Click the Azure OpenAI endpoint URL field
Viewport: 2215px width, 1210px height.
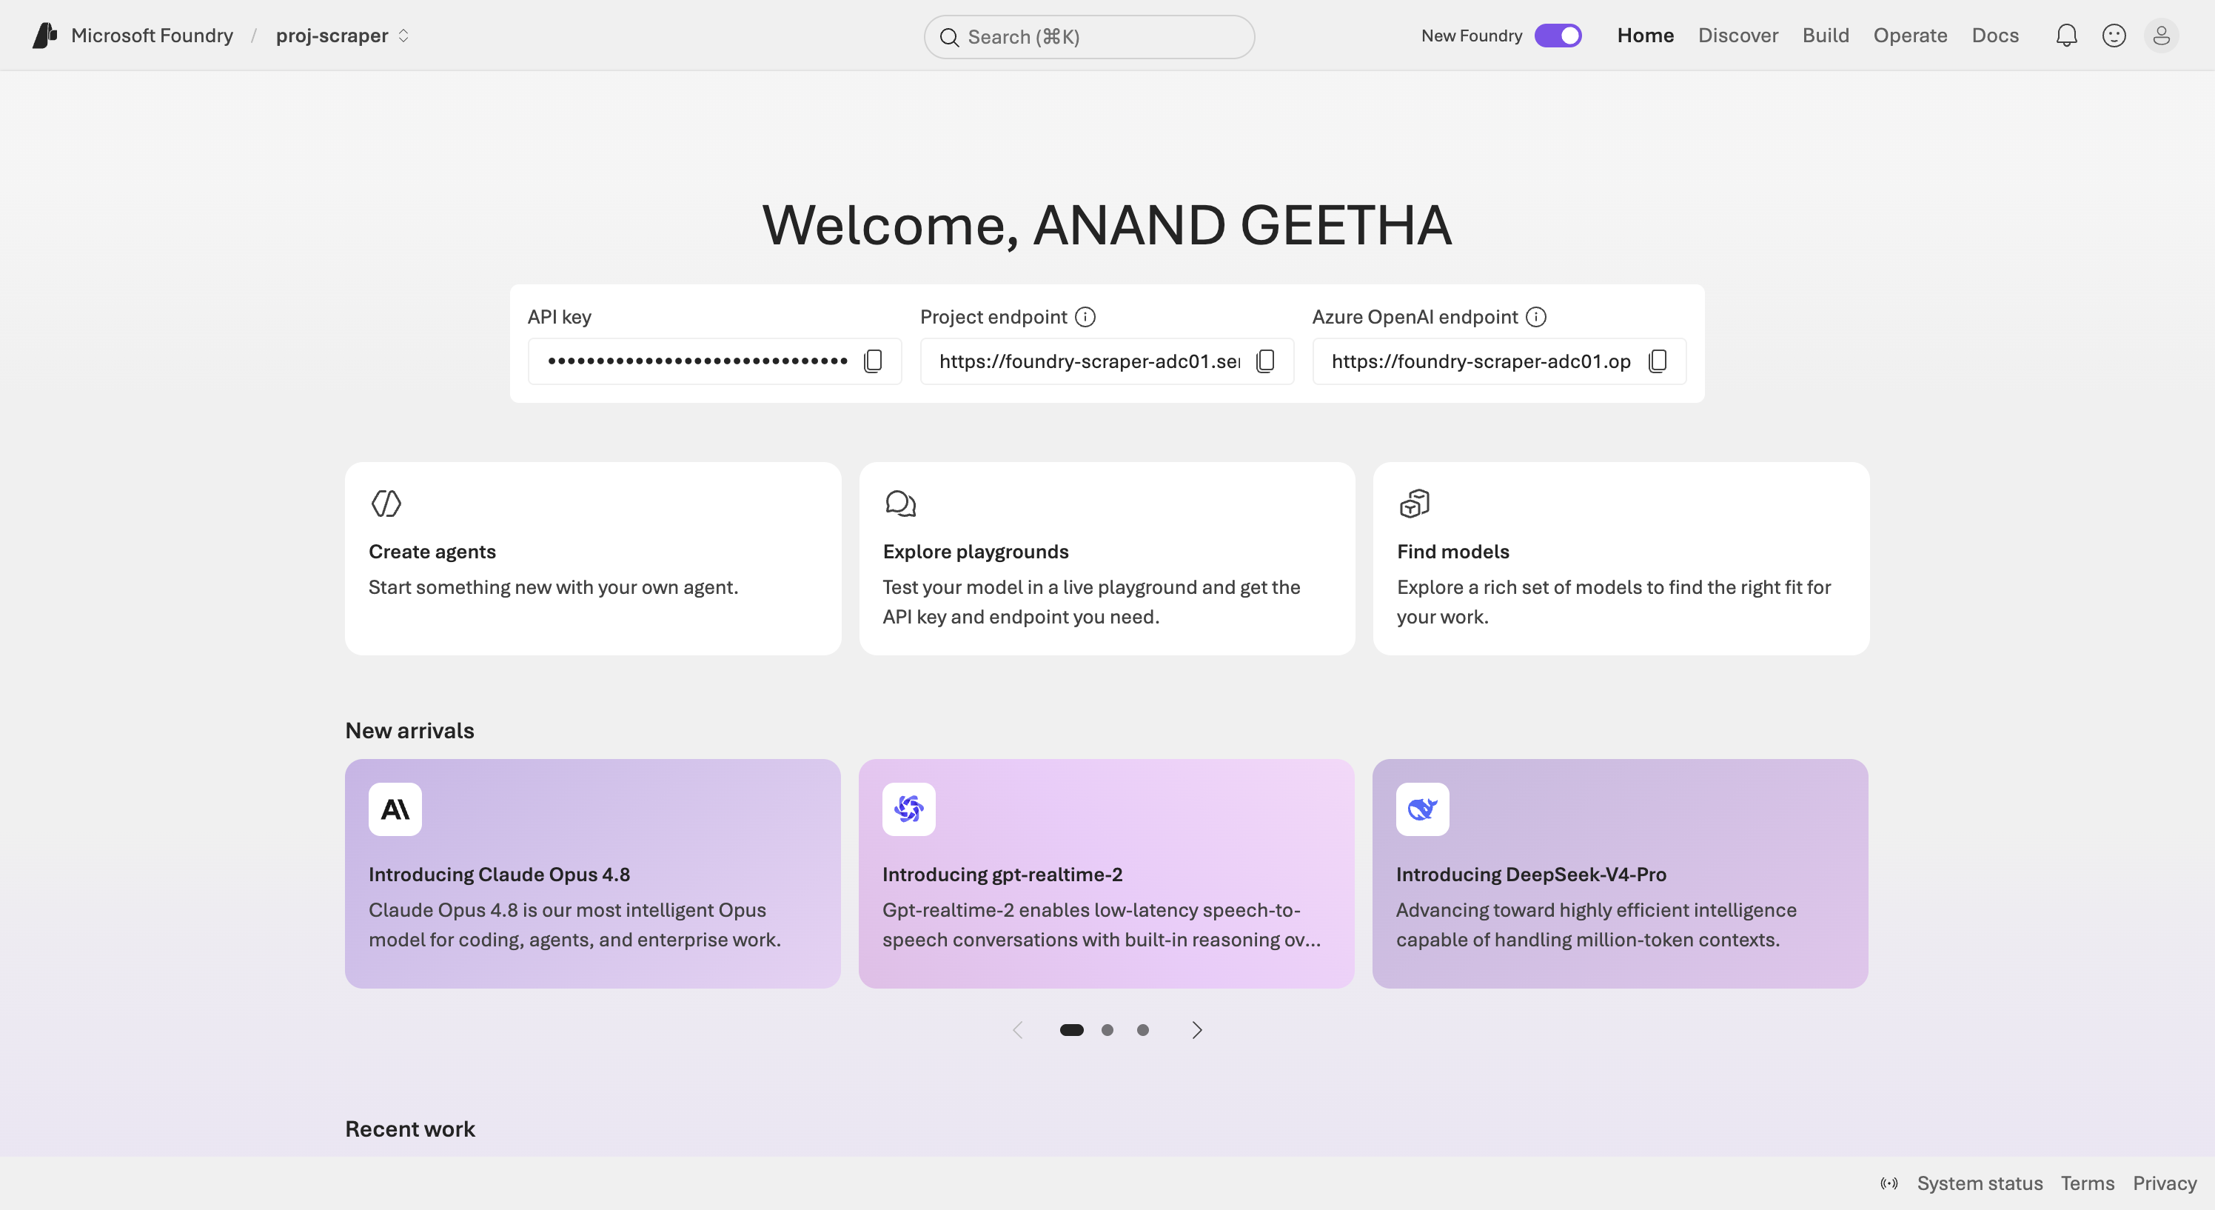[x=1498, y=361]
